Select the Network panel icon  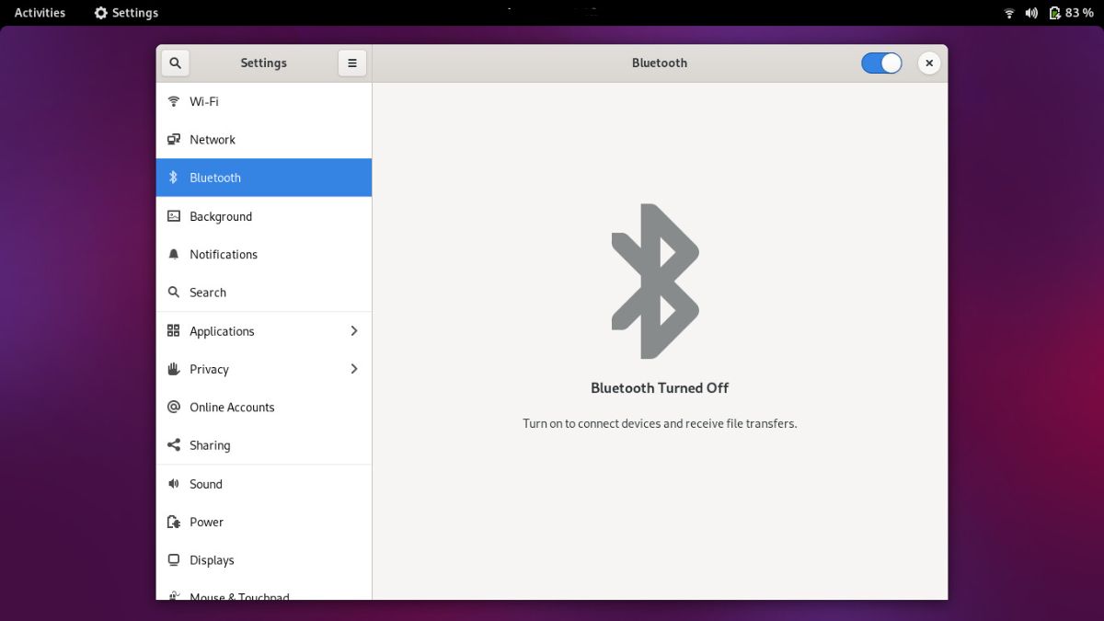pos(174,139)
